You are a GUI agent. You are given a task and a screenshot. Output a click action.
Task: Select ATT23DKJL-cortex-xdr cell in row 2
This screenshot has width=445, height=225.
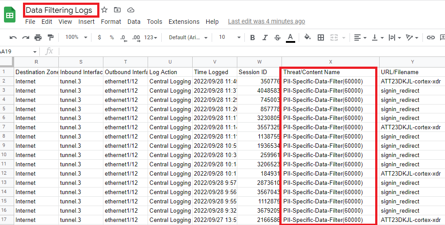pos(412,81)
